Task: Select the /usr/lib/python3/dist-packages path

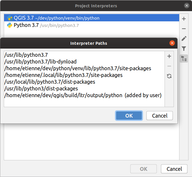Action: [41, 89]
